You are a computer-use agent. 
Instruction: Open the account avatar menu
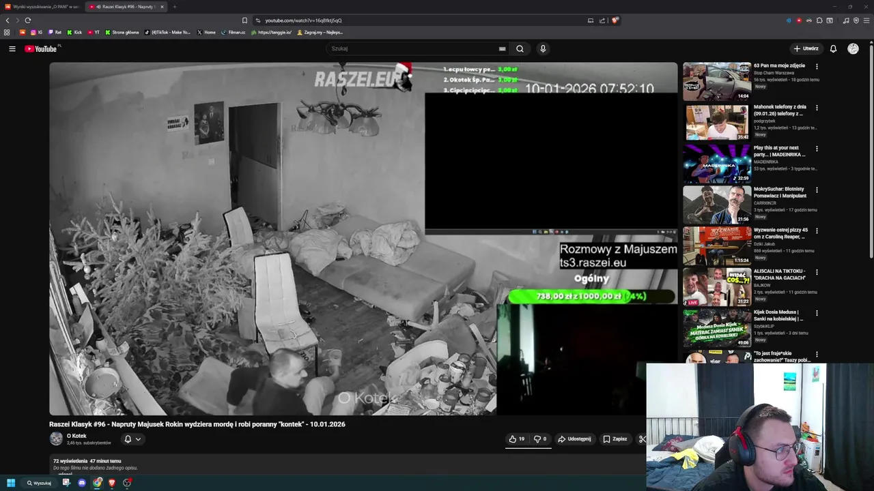coord(853,48)
